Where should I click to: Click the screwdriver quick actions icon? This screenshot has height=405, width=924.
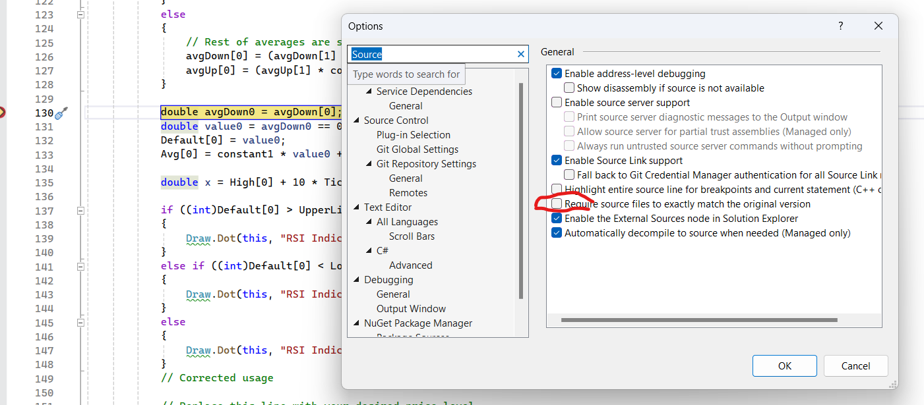click(61, 113)
